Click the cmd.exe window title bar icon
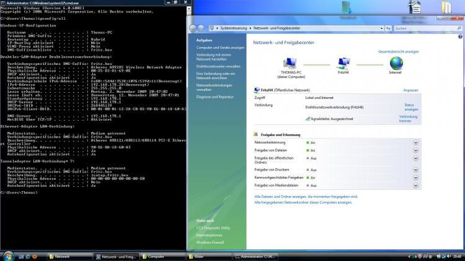Screen dimensions: 465x261 (x=2, y=2)
